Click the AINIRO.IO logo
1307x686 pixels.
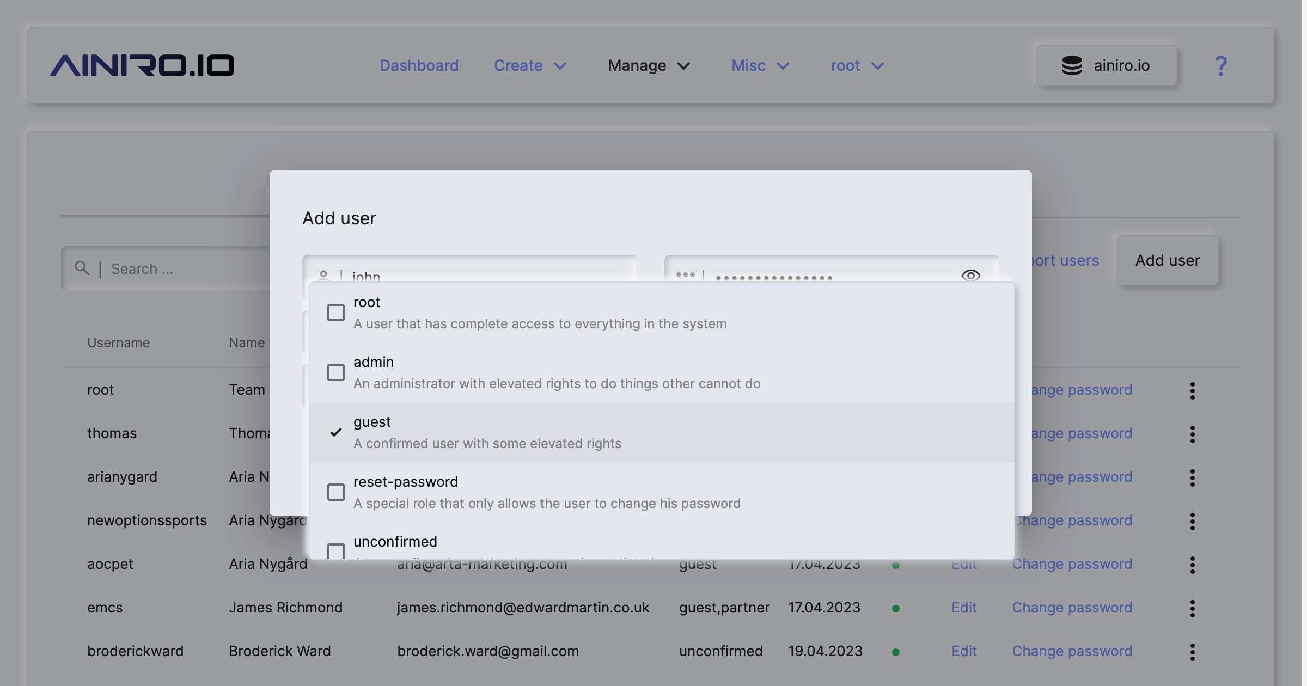(142, 65)
